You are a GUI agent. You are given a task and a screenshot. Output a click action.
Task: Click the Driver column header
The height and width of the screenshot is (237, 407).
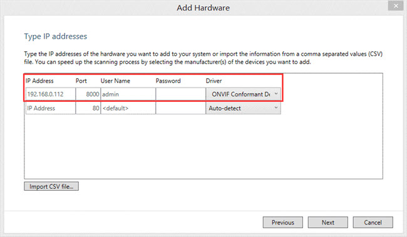(214, 81)
